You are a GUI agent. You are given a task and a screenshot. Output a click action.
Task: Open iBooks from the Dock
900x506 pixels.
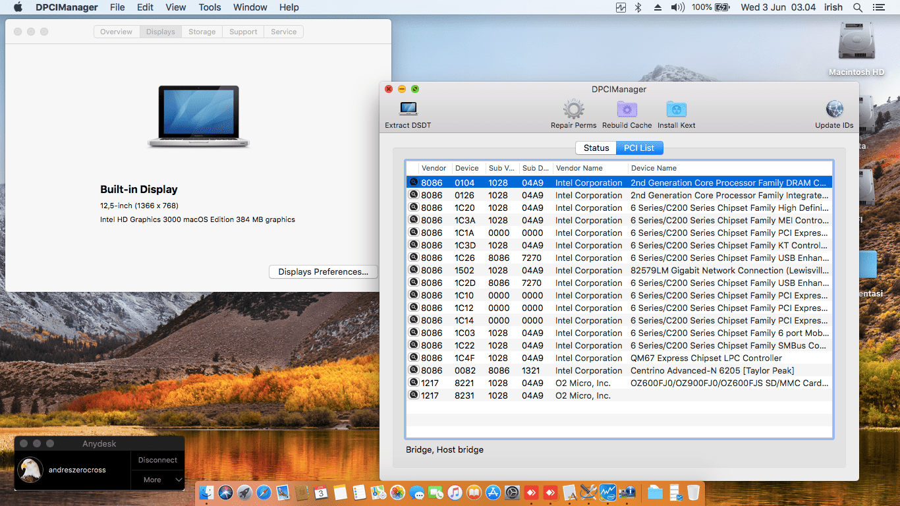(474, 492)
